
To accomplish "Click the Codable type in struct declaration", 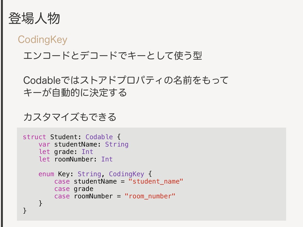I will pos(99,137).
